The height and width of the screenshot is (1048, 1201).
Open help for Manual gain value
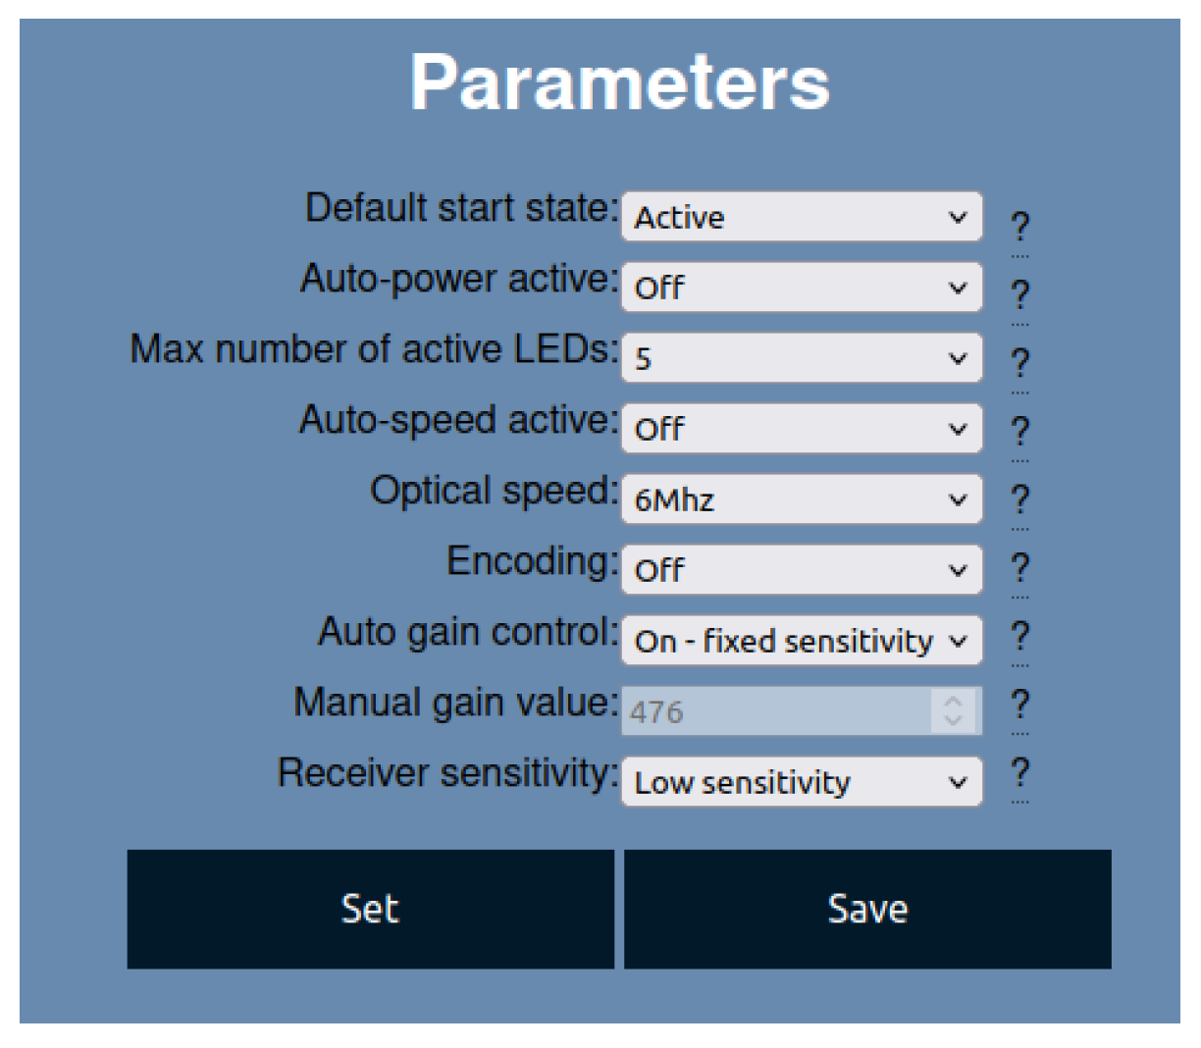(x=1020, y=704)
